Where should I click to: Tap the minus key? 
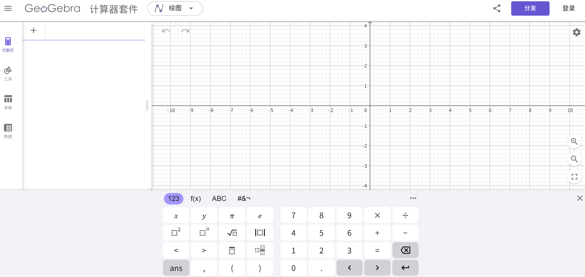405,233
